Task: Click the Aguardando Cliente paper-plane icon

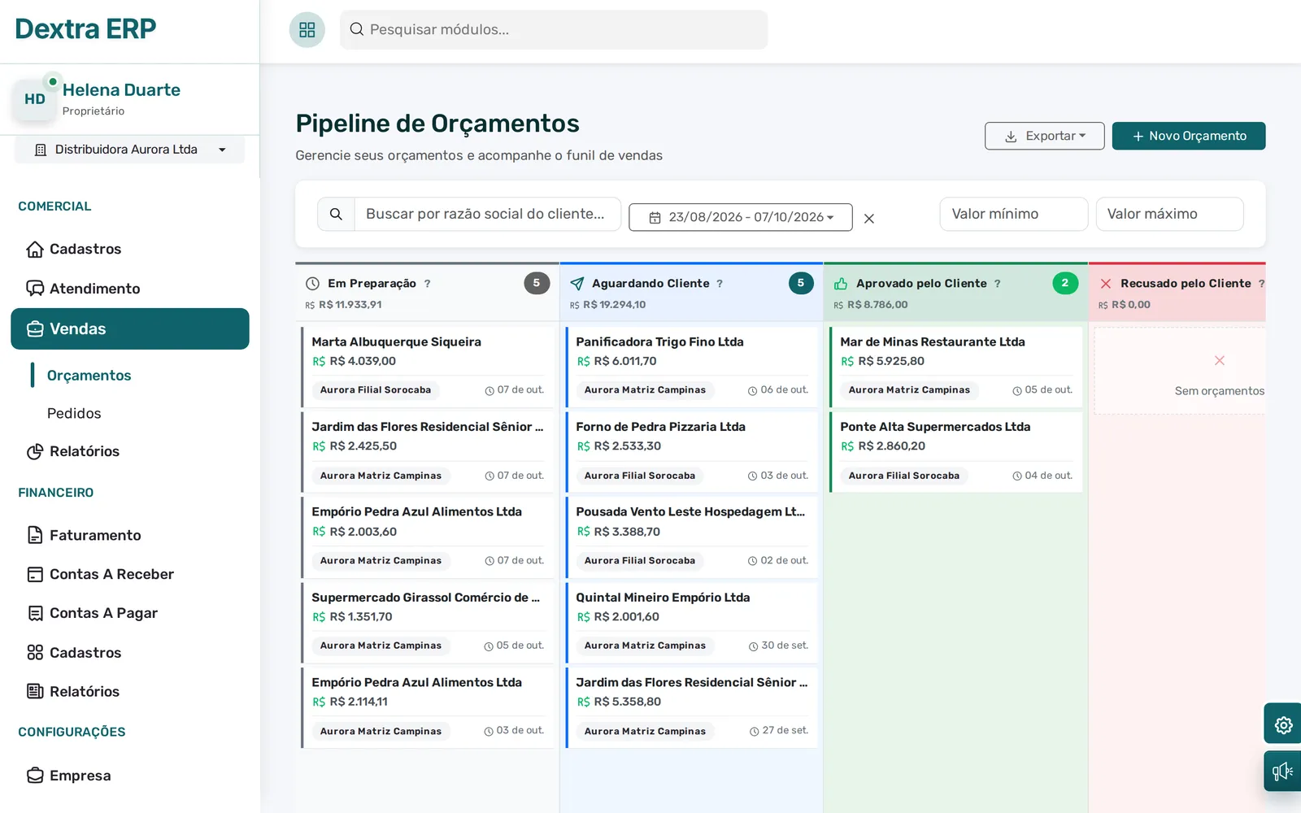Action: tap(577, 284)
